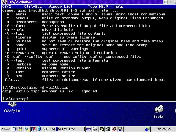This screenshot has height=132, width=176.
Task: Click the '-N --name' option line
Action: tap(76, 45)
